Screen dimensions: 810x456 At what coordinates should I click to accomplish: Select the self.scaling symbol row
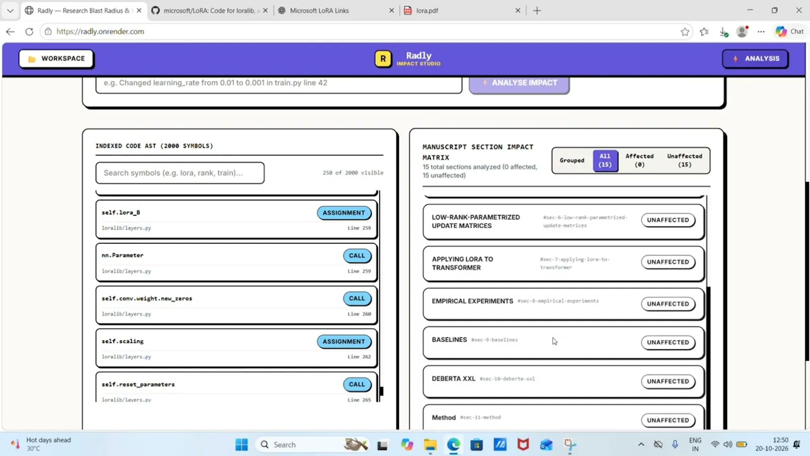pos(236,348)
